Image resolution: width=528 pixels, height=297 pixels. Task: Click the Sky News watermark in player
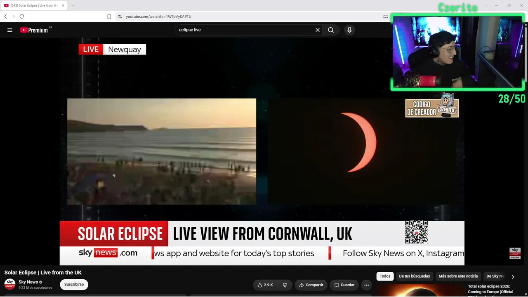coord(515,253)
